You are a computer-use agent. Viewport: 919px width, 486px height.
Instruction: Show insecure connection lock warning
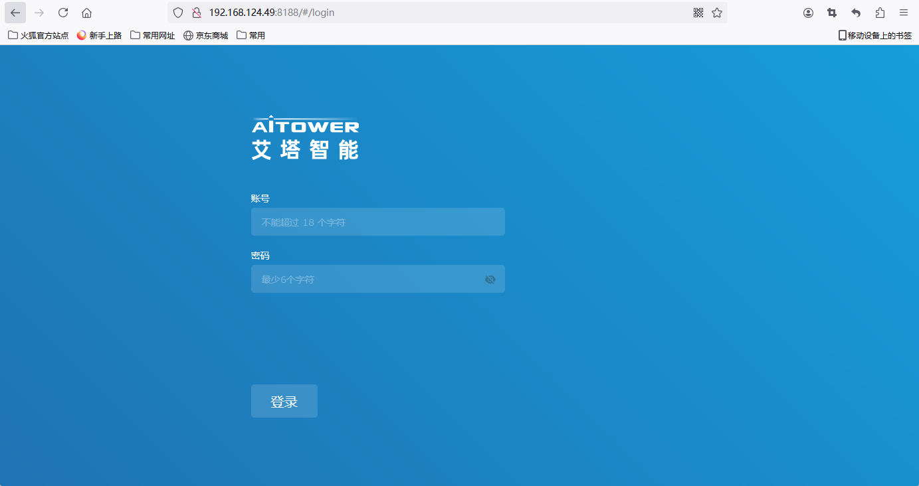[x=196, y=13]
